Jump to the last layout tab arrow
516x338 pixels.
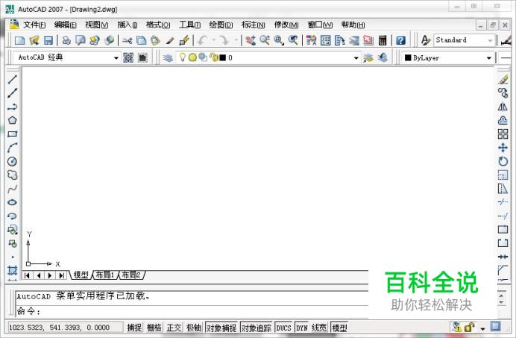tap(62, 275)
